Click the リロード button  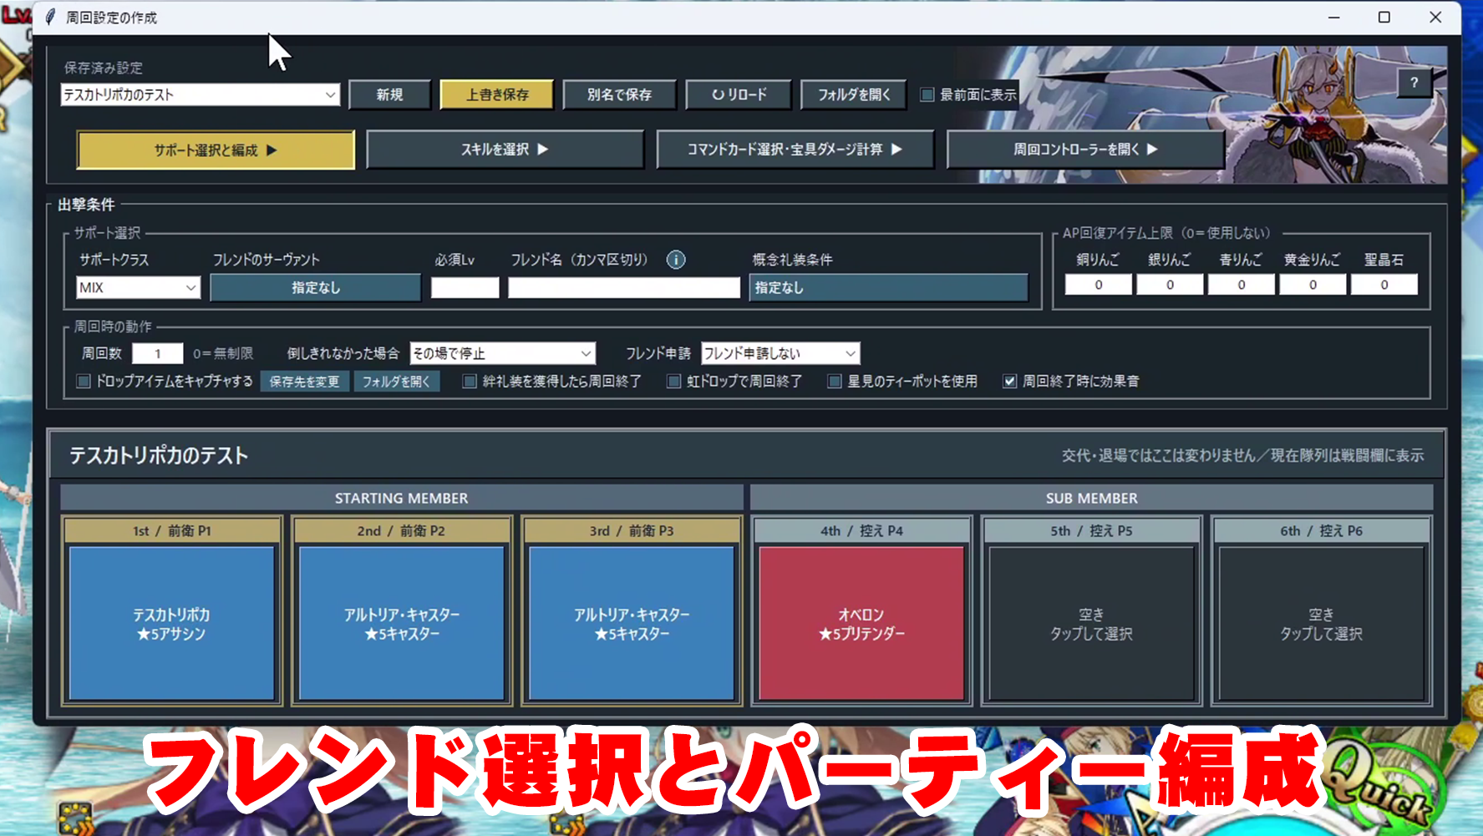(739, 94)
